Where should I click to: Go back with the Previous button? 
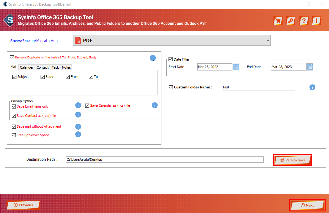(x=24, y=205)
